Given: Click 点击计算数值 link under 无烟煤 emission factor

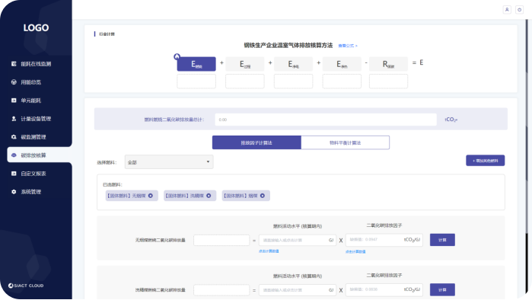Looking at the screenshot, I should (355, 251).
